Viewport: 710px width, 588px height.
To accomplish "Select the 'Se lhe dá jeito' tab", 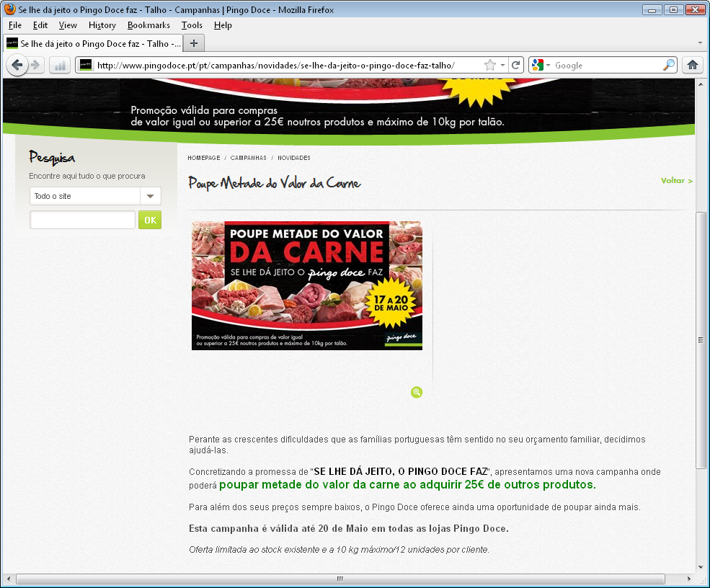I will click(x=93, y=43).
